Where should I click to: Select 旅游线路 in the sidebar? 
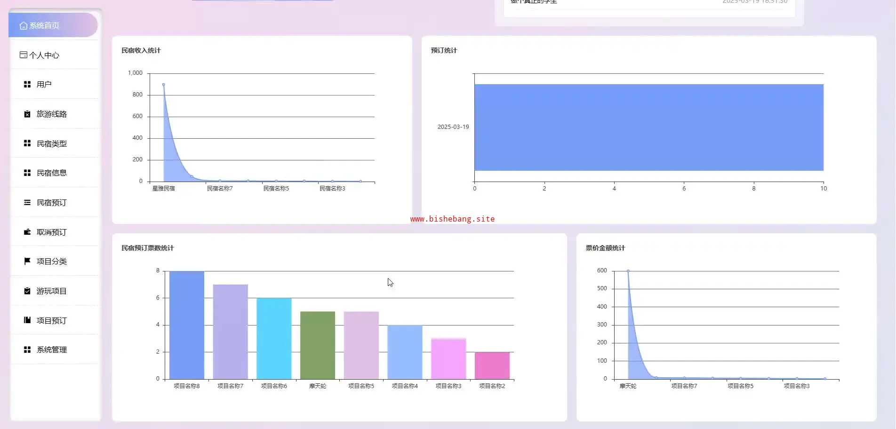[x=55, y=114]
